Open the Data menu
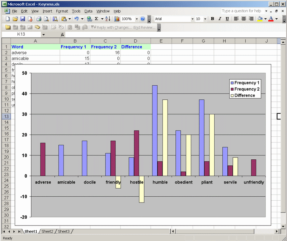 coord(88,11)
